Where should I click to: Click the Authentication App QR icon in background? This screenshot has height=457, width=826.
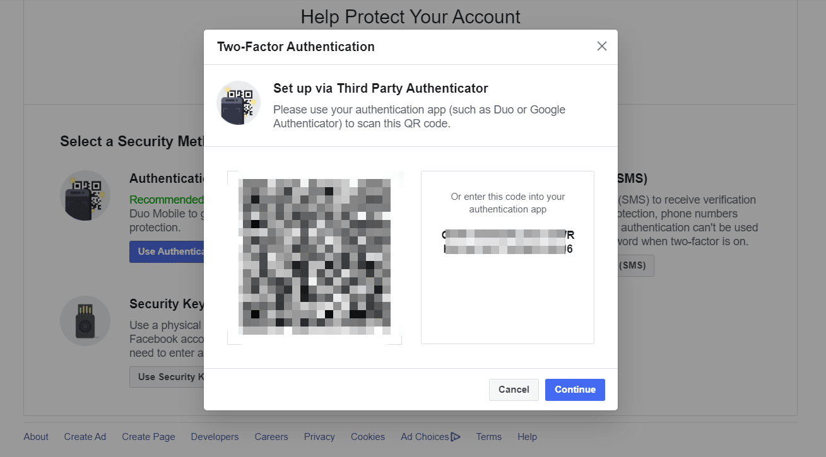(85, 195)
